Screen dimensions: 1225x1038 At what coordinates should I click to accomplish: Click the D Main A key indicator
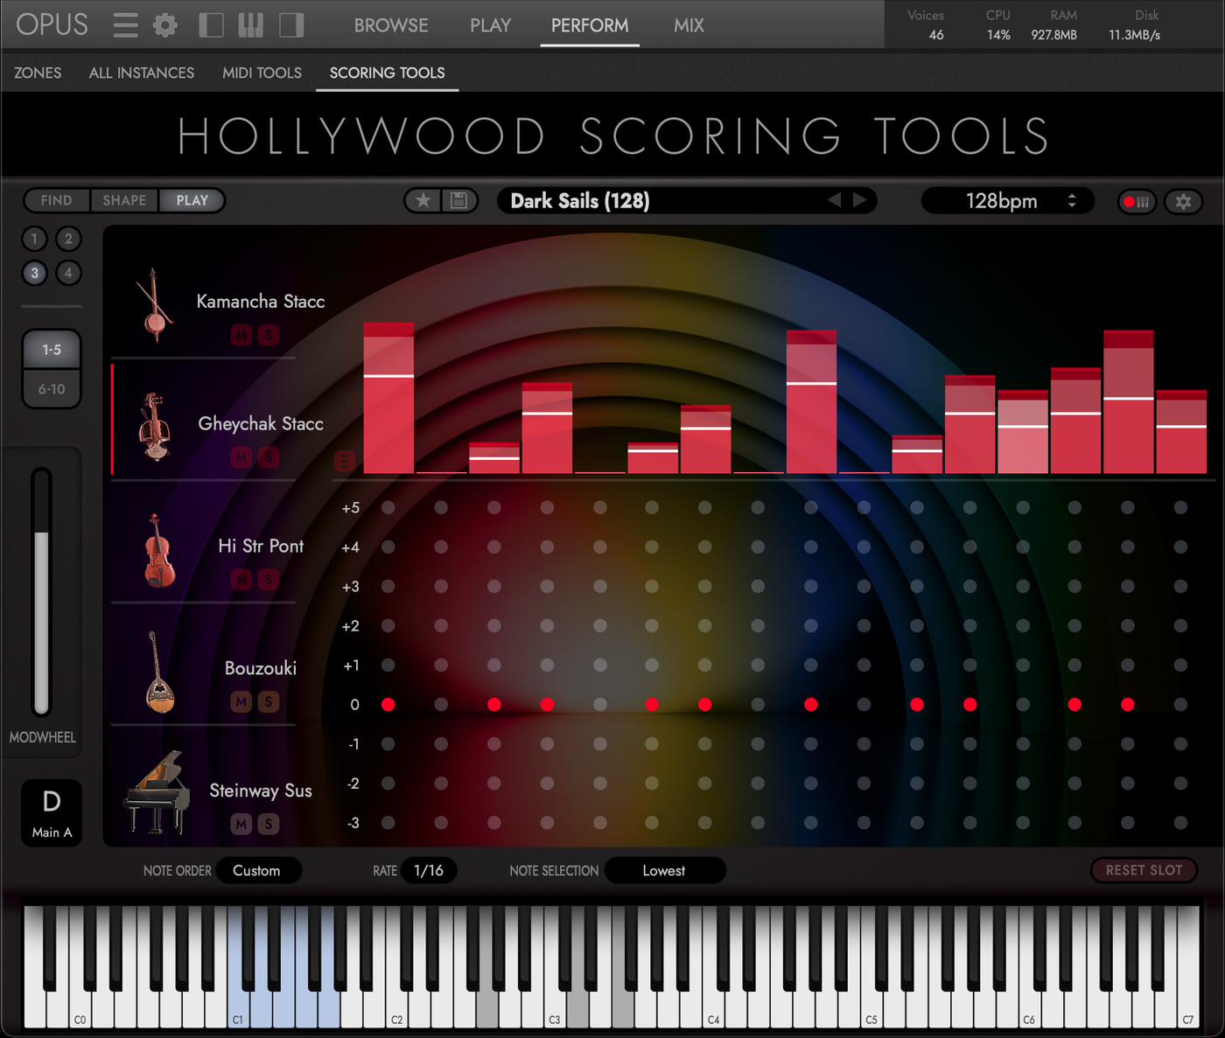point(52,813)
